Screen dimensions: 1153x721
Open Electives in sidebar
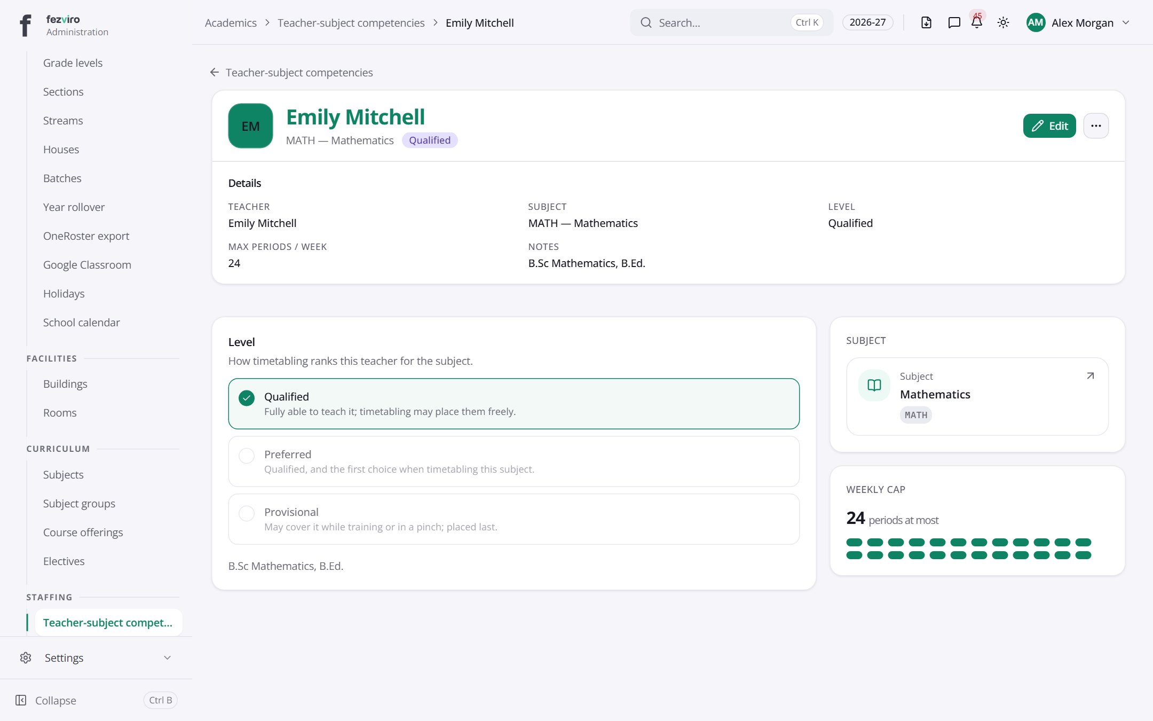pos(64,561)
